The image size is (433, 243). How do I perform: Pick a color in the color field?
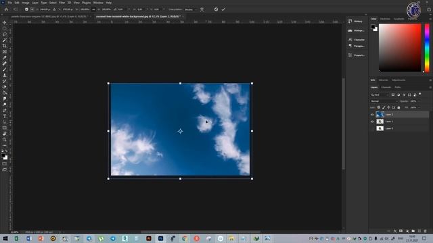pos(400,48)
